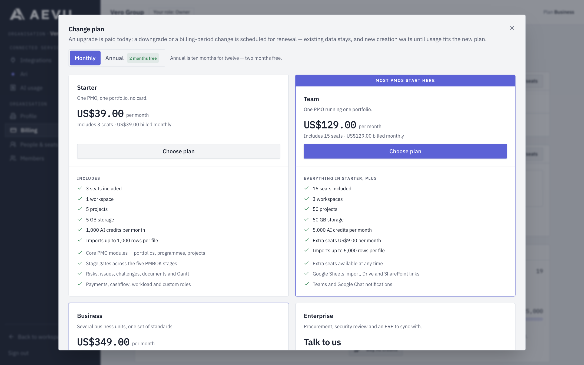Click the Starter plan heading
Screen dimensions: 584x365
tap(87, 88)
